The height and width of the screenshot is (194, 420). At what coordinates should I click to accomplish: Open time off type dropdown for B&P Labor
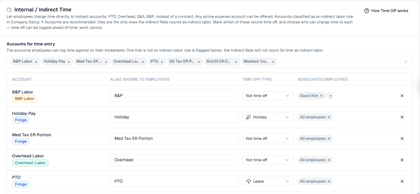coord(268,96)
